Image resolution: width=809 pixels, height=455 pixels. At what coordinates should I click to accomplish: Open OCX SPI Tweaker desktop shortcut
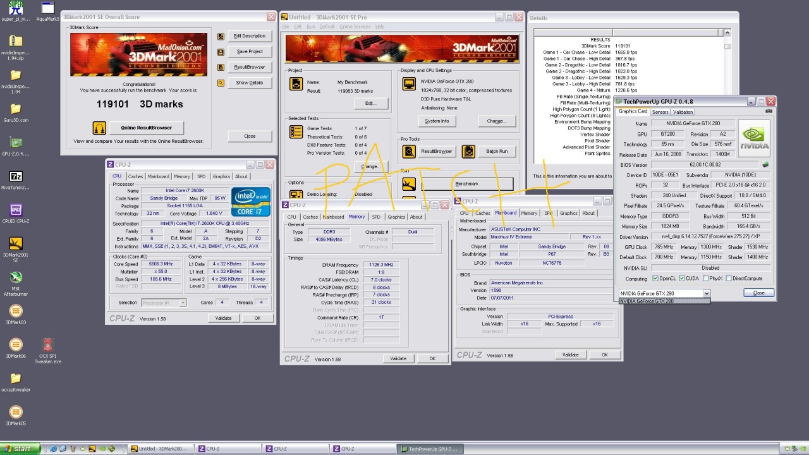point(47,345)
